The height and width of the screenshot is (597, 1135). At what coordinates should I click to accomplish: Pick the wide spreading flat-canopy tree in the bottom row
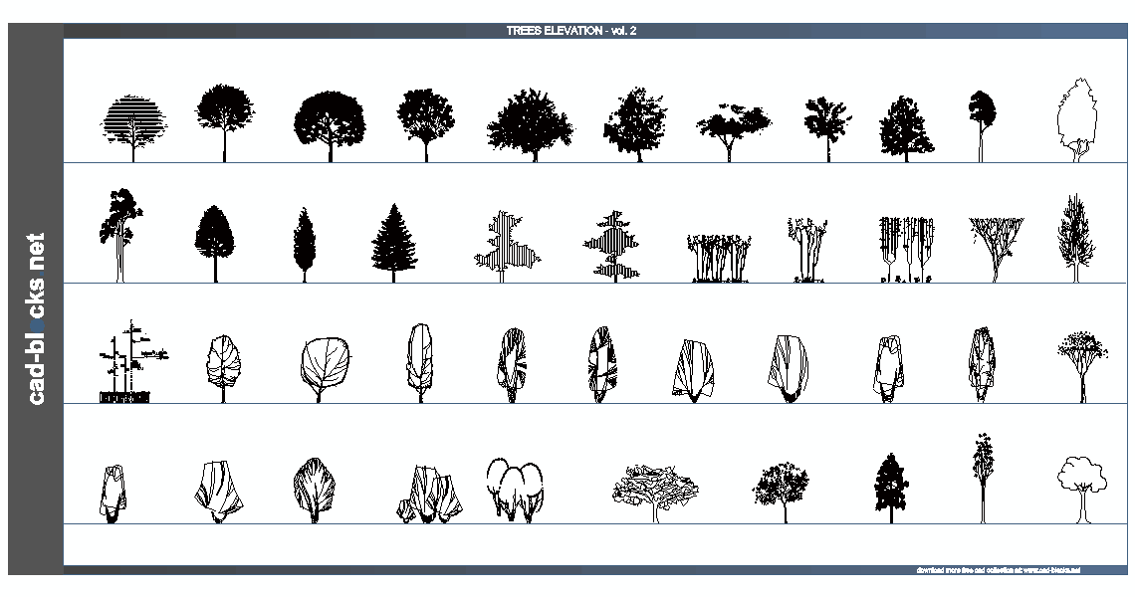[x=654, y=488]
